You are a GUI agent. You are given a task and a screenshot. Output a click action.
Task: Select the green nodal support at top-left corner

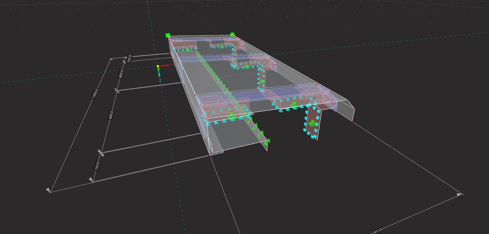click(168, 35)
